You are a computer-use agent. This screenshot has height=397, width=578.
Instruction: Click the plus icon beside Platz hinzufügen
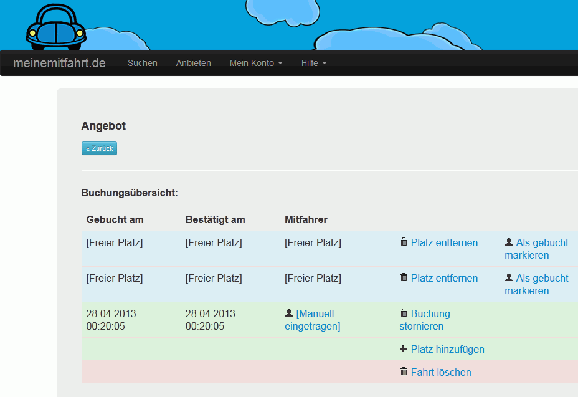(x=404, y=349)
